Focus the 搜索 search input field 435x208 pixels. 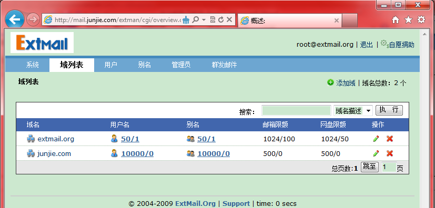[296, 111]
